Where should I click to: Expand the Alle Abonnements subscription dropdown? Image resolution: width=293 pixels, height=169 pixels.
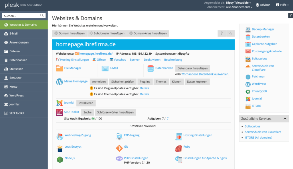click(x=239, y=7)
